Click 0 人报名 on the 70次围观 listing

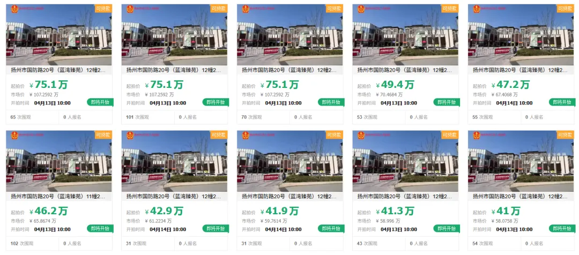(x=303, y=117)
